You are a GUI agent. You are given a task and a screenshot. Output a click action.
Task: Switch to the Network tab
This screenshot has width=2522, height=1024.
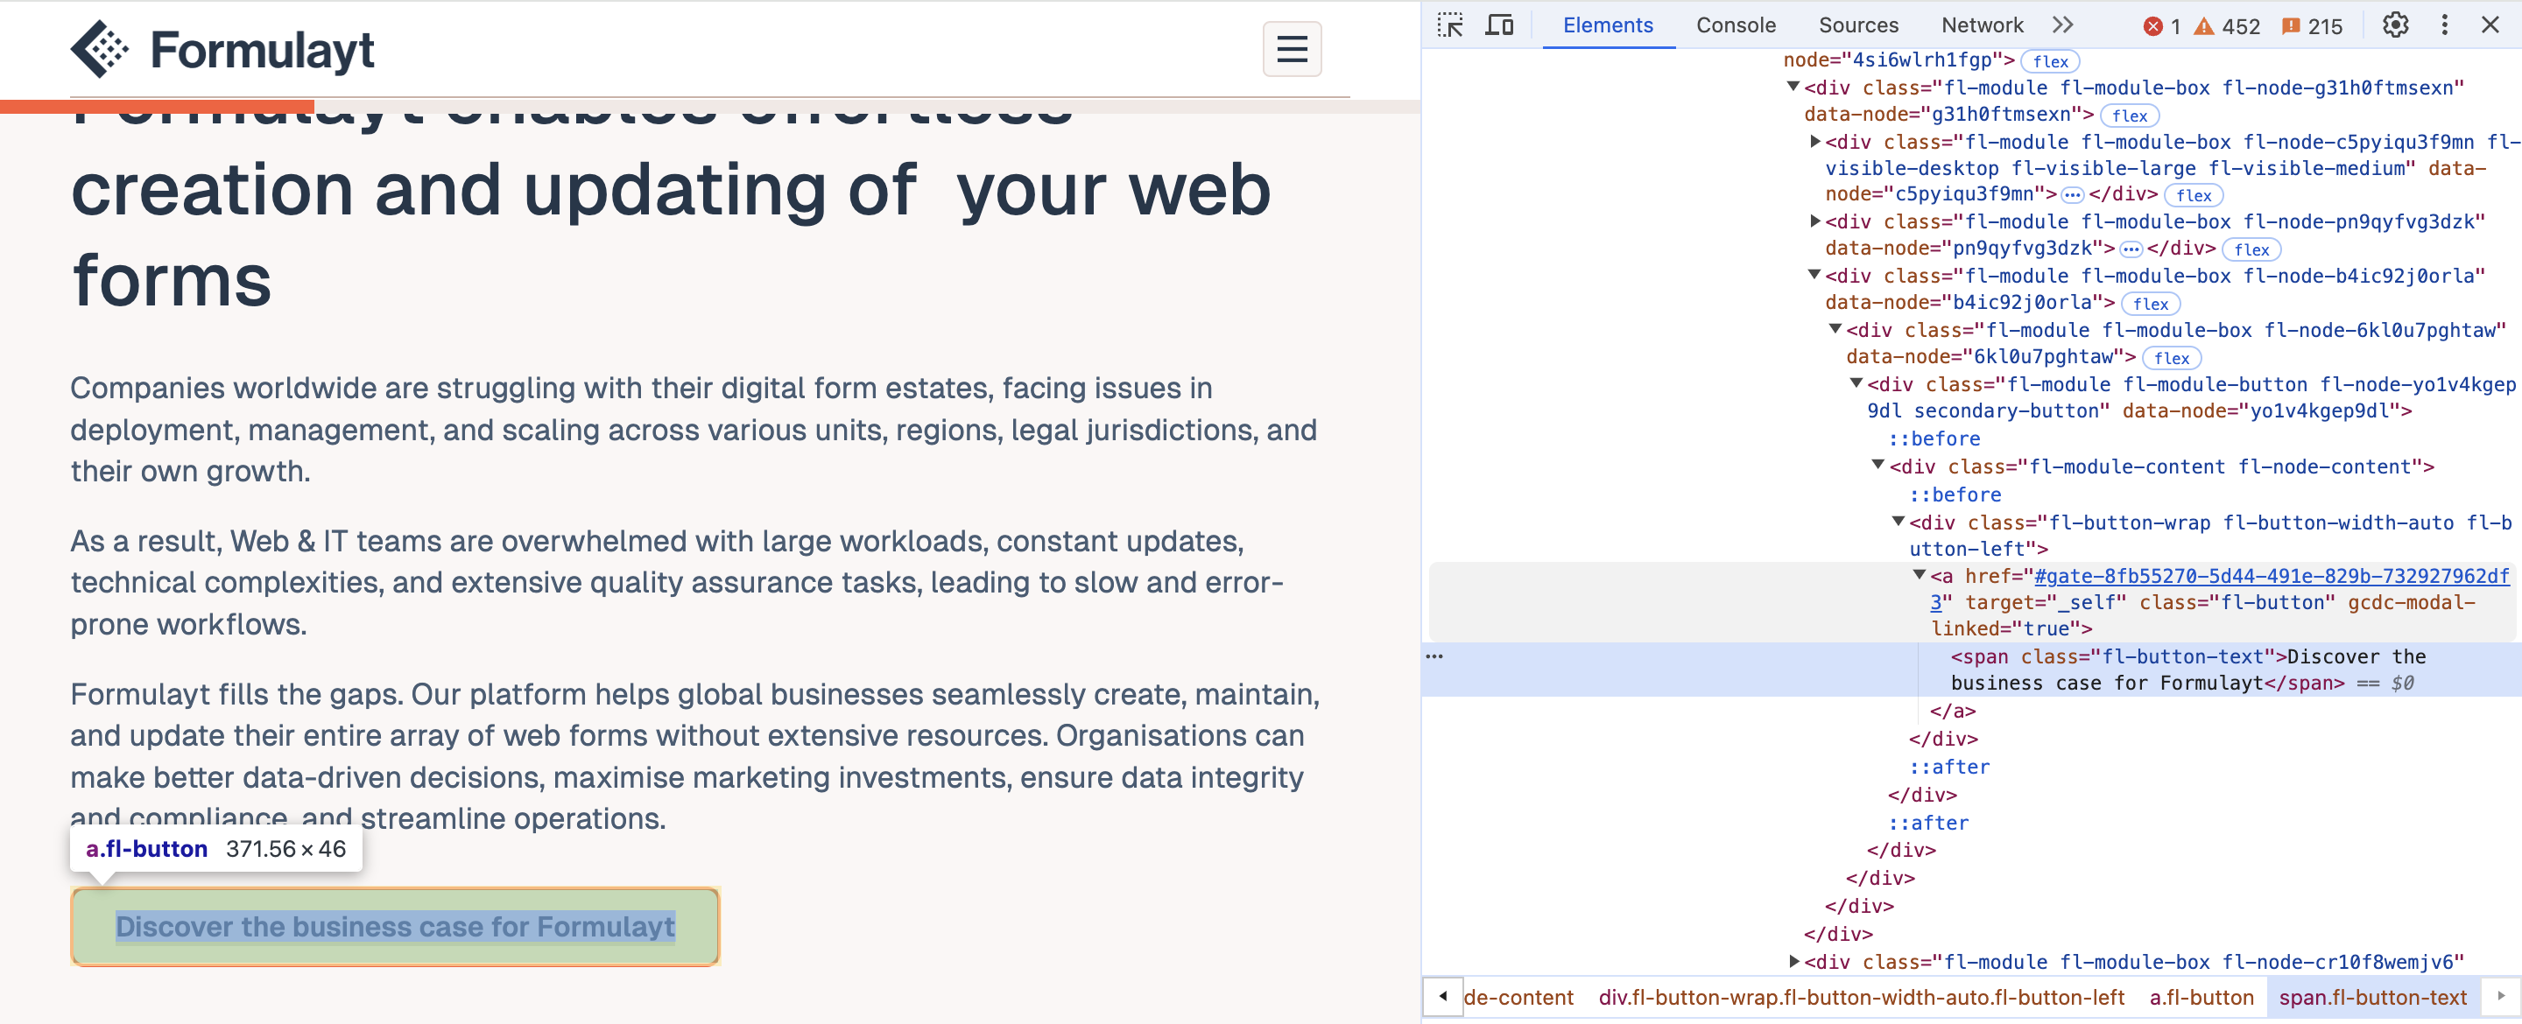pyautogui.click(x=1982, y=25)
